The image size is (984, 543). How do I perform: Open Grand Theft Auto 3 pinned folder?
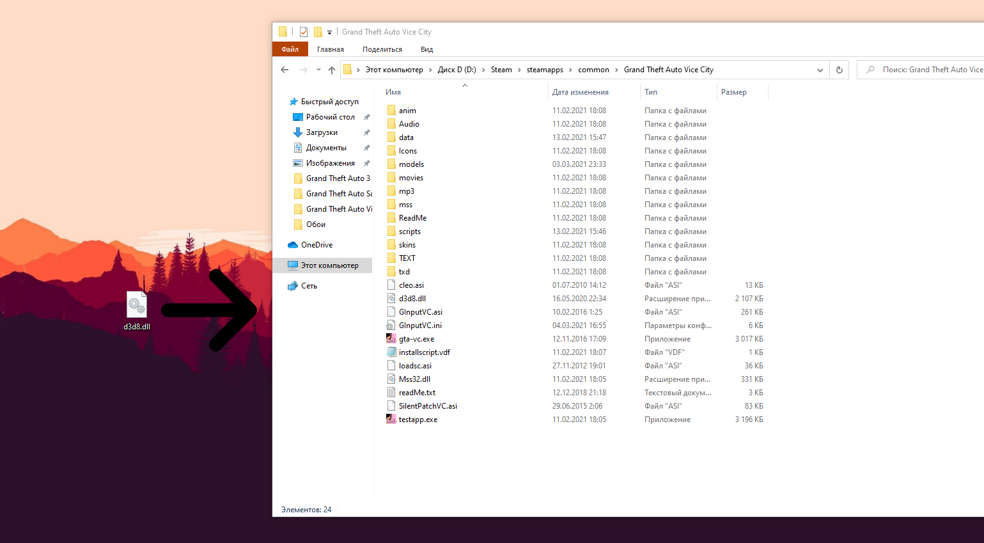point(338,178)
